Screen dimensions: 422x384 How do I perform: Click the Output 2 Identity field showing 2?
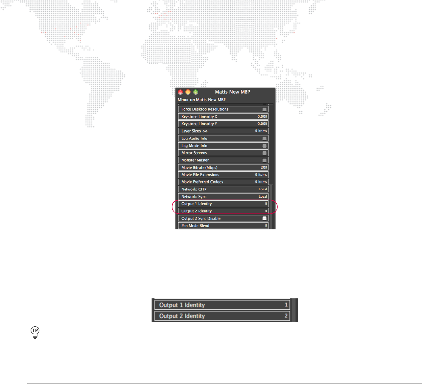pyautogui.click(x=222, y=316)
